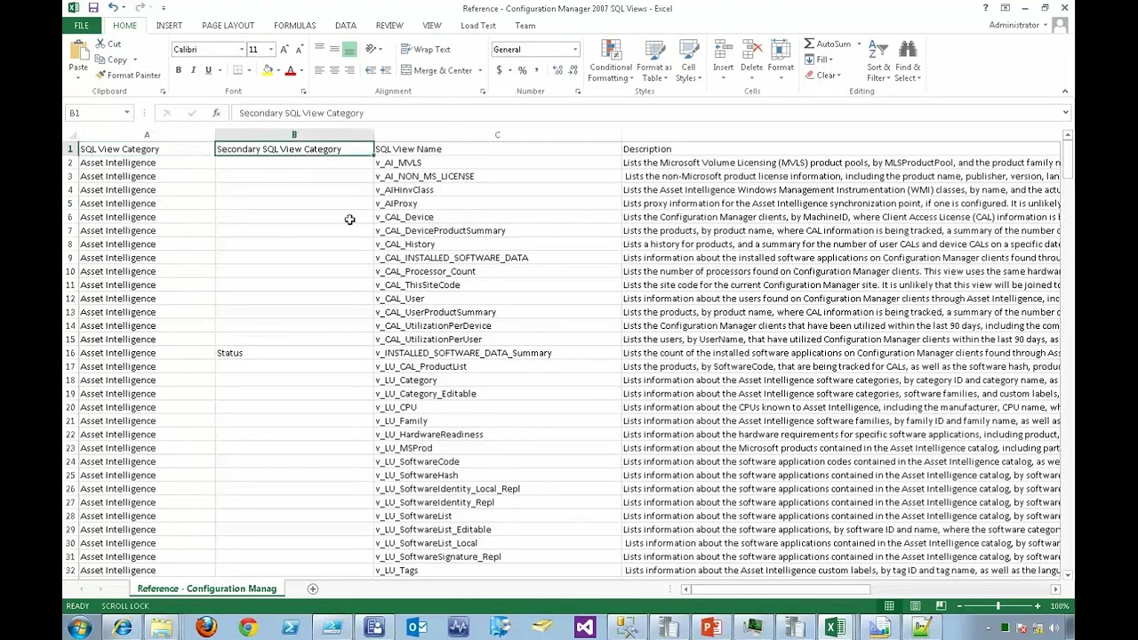Open Find & Select menu
The width and height of the screenshot is (1138, 640).
click(x=908, y=61)
